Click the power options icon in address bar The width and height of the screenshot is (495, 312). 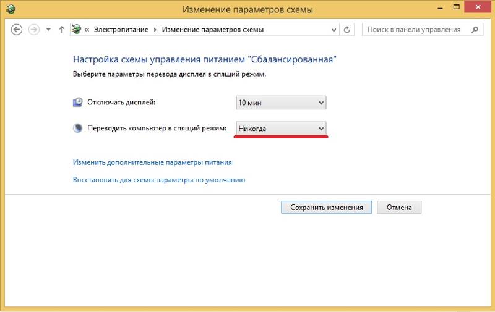76,29
